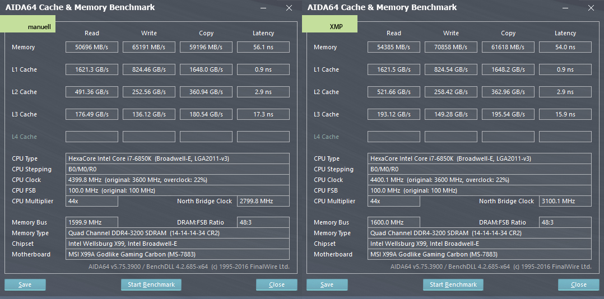
Task: Click L1 Cache write 824.46 GB/s
Action: (x=148, y=69)
